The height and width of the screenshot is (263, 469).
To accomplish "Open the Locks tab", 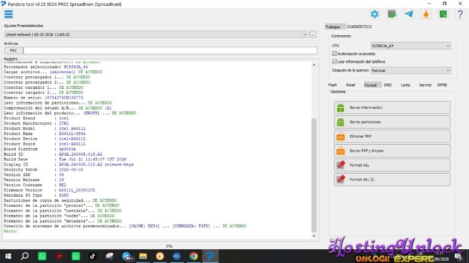I will [405, 85].
